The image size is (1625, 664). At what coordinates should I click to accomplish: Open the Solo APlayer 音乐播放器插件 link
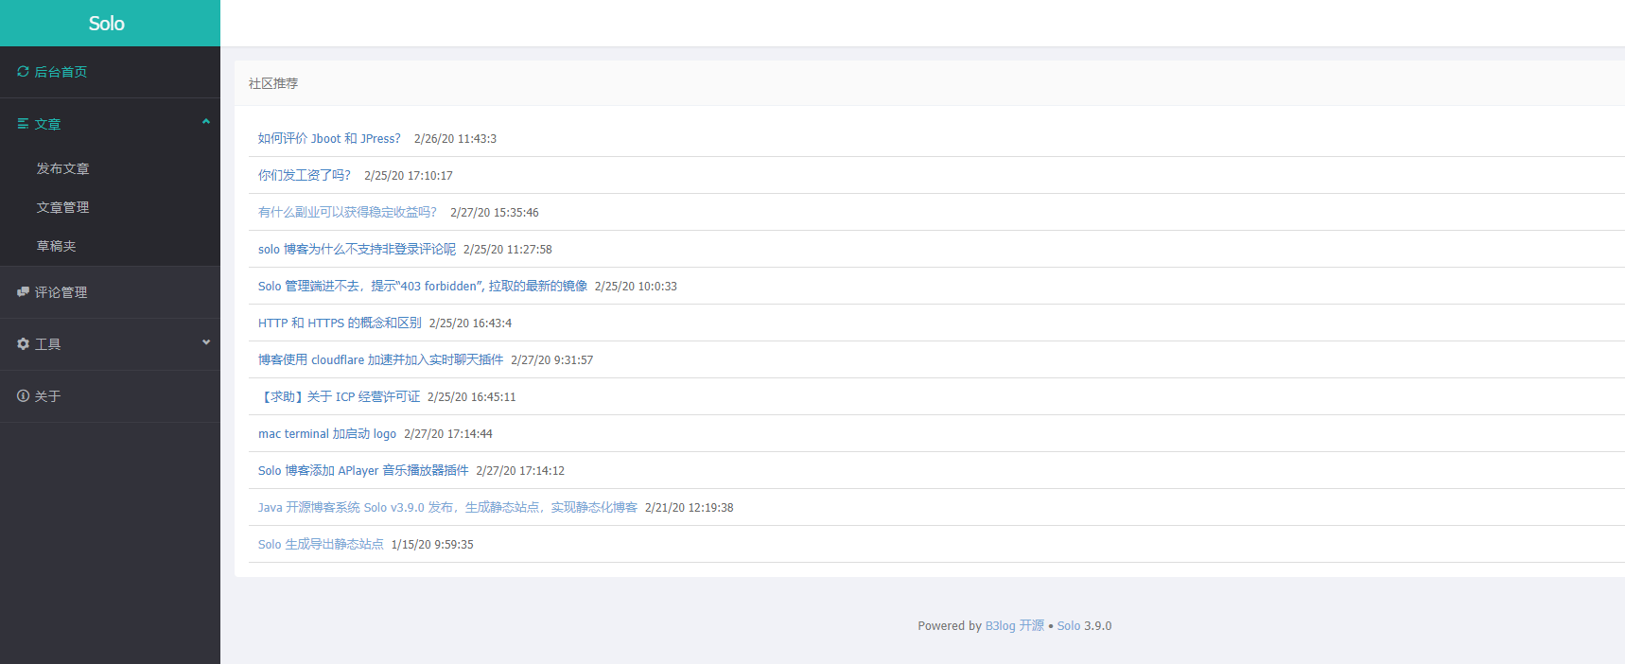pyautogui.click(x=363, y=470)
